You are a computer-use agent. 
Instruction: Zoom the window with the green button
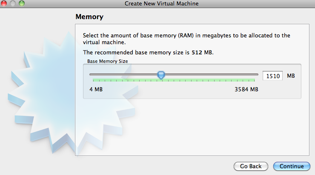tap(21, 3)
